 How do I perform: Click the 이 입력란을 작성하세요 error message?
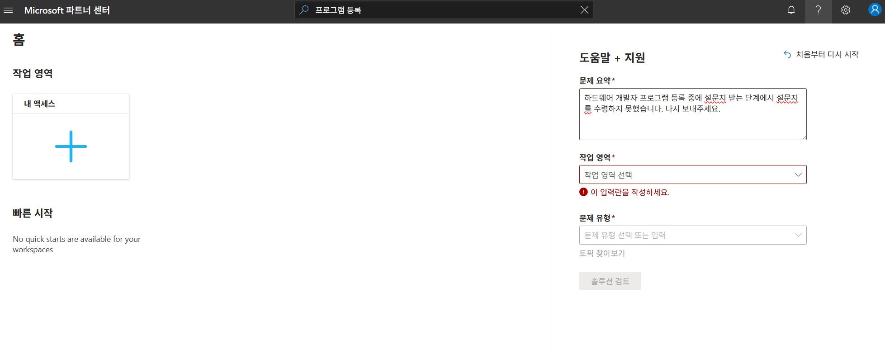(630, 192)
